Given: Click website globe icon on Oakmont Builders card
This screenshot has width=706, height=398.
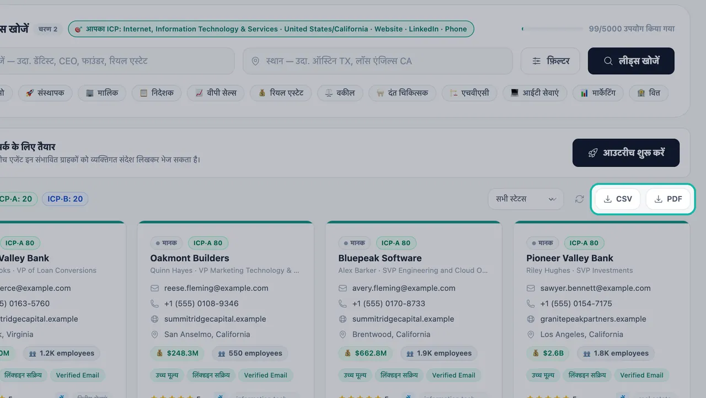Looking at the screenshot, I should [x=154, y=319].
